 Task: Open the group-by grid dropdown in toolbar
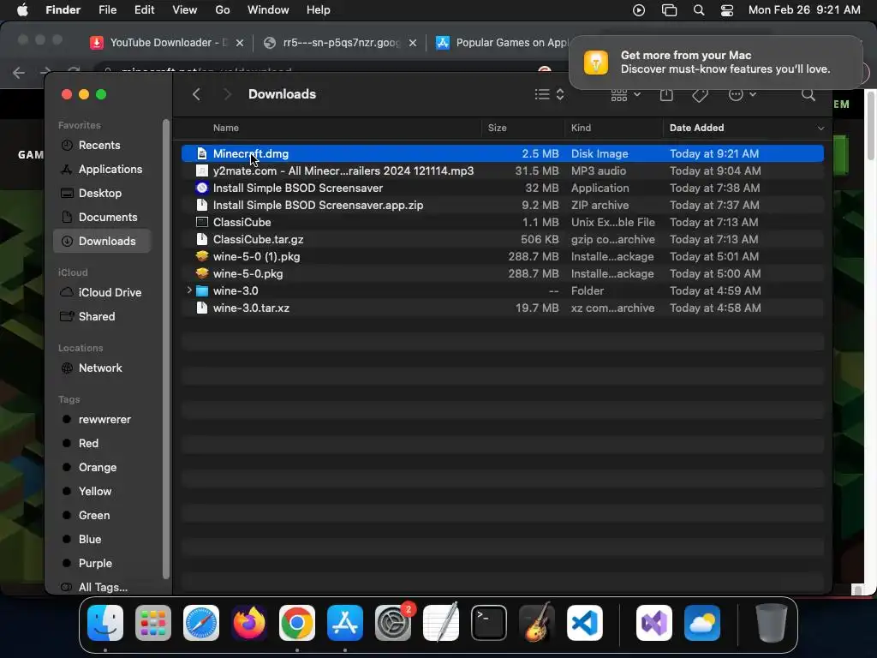pos(625,94)
